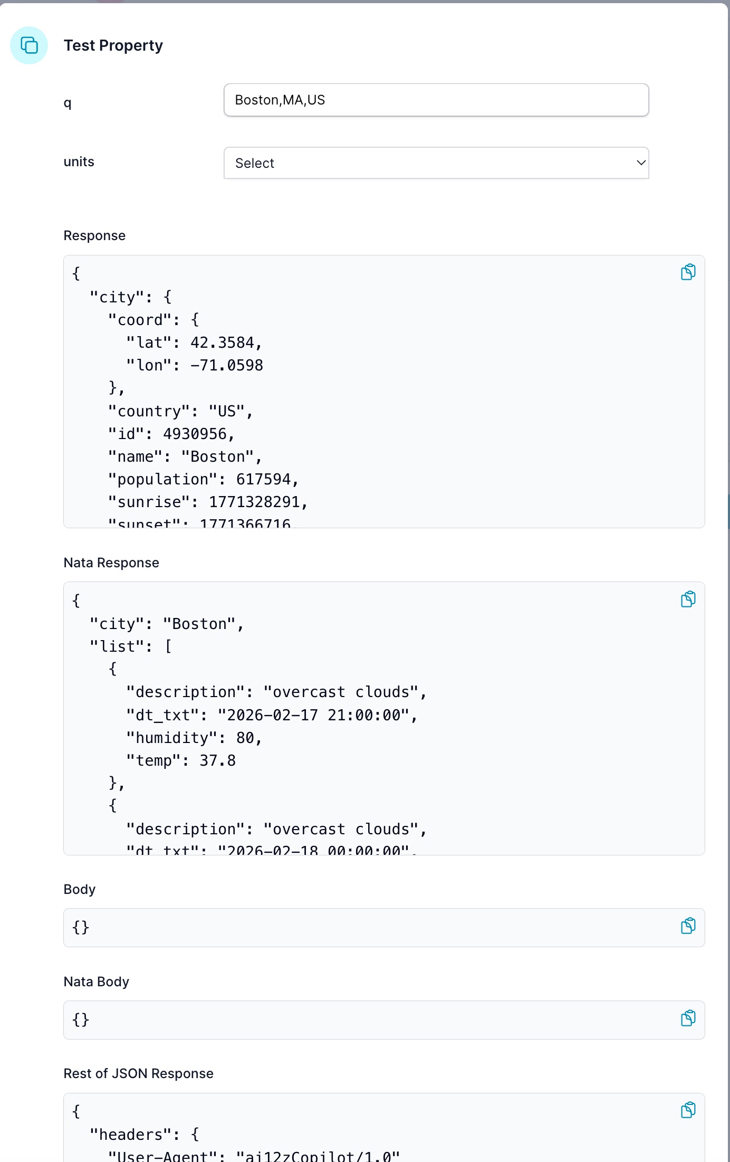Image resolution: width=730 pixels, height=1162 pixels.
Task: Click the units field label
Action: pyautogui.click(x=79, y=162)
